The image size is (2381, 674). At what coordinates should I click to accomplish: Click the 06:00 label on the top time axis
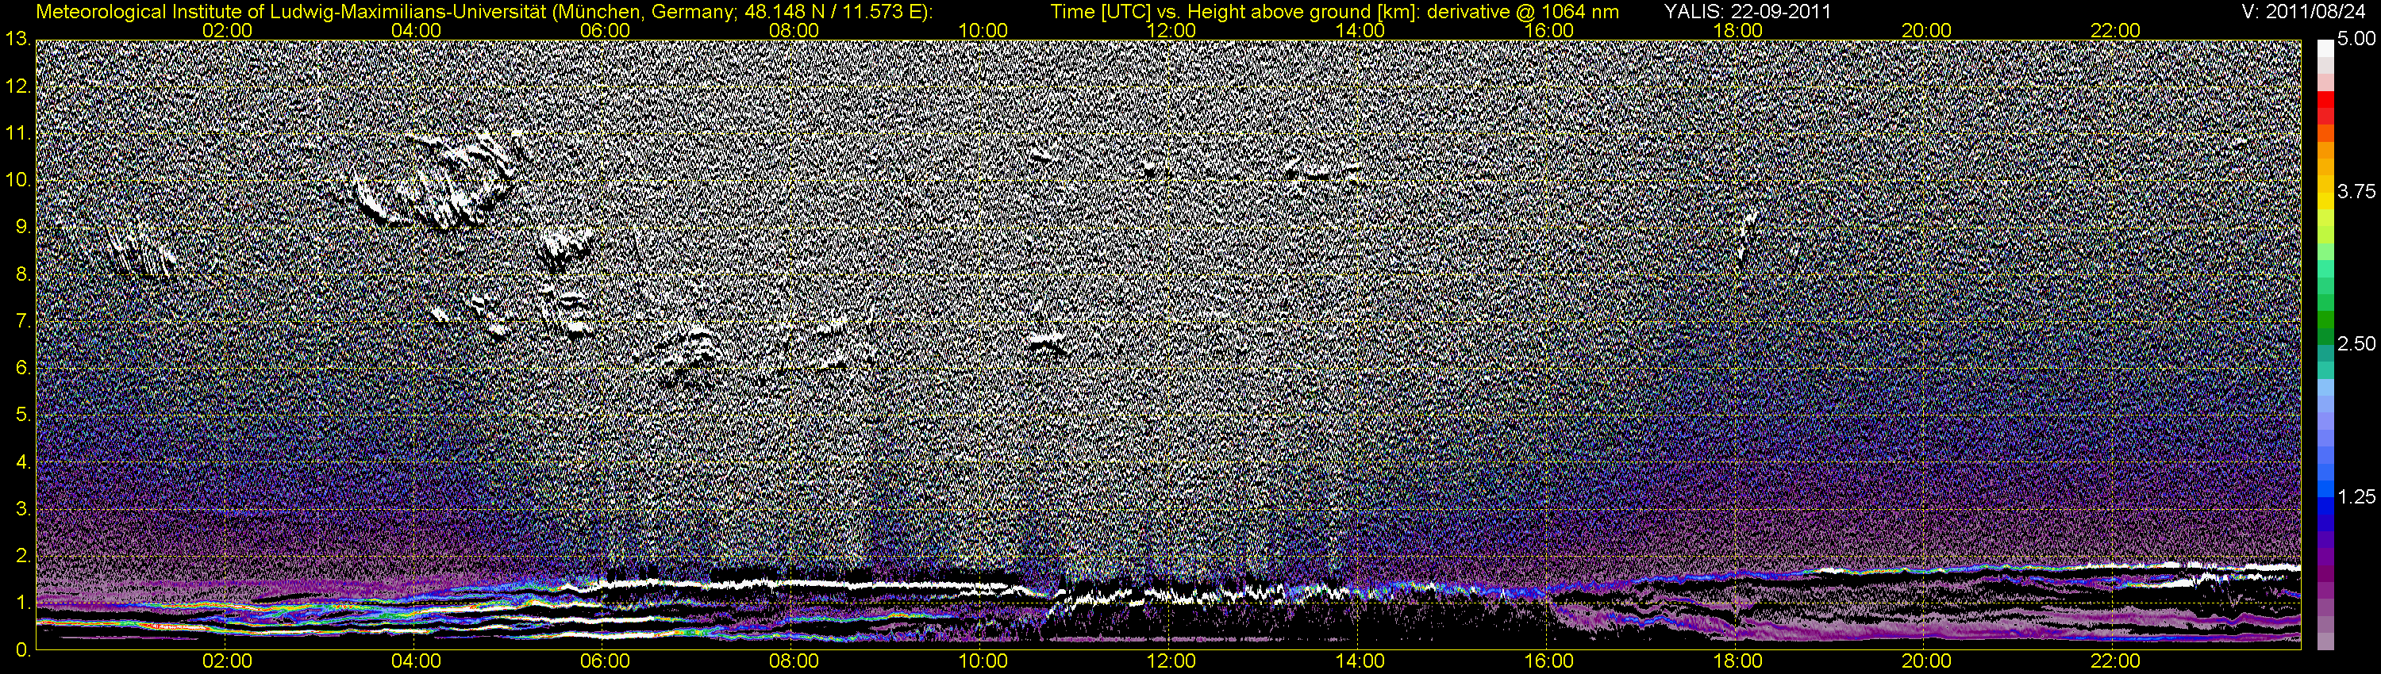click(x=606, y=30)
